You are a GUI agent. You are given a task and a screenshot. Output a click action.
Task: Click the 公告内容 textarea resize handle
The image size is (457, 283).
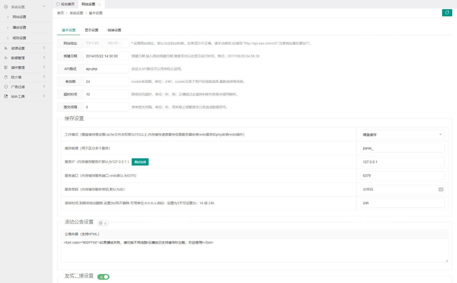point(447,261)
